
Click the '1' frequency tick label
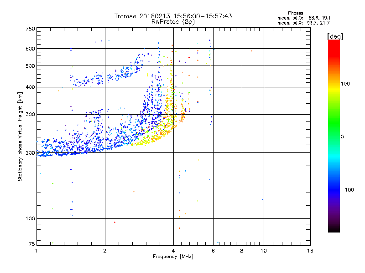click(x=36, y=251)
